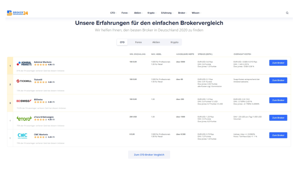This screenshot has width=298, height=171.
Task: Switch to the Aktien comparison tab
Action: tap(156, 42)
